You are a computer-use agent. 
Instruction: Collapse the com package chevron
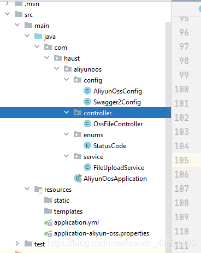point(37,46)
